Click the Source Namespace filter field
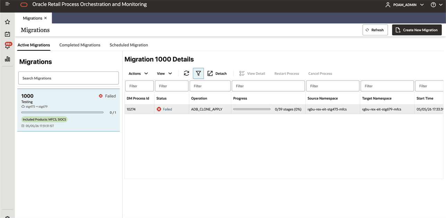Image resolution: width=446 pixels, height=218 pixels. [x=333, y=86]
